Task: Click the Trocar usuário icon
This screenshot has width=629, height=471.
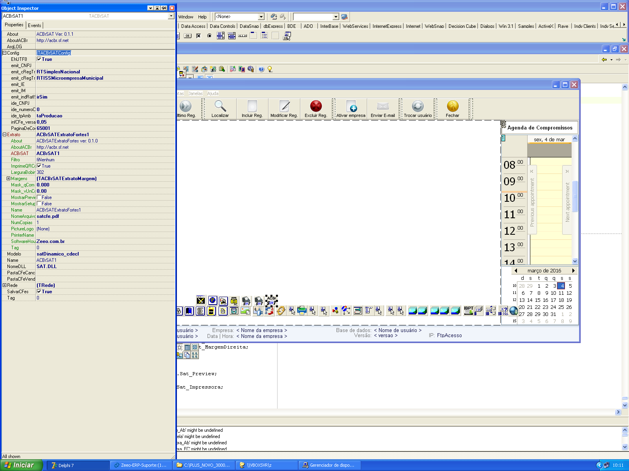Action: 417,106
